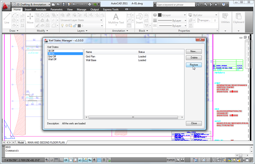Viewport: 255px width, 164px height.
Task: Open the AutoCAD application menu button
Action: (x=5, y=4)
